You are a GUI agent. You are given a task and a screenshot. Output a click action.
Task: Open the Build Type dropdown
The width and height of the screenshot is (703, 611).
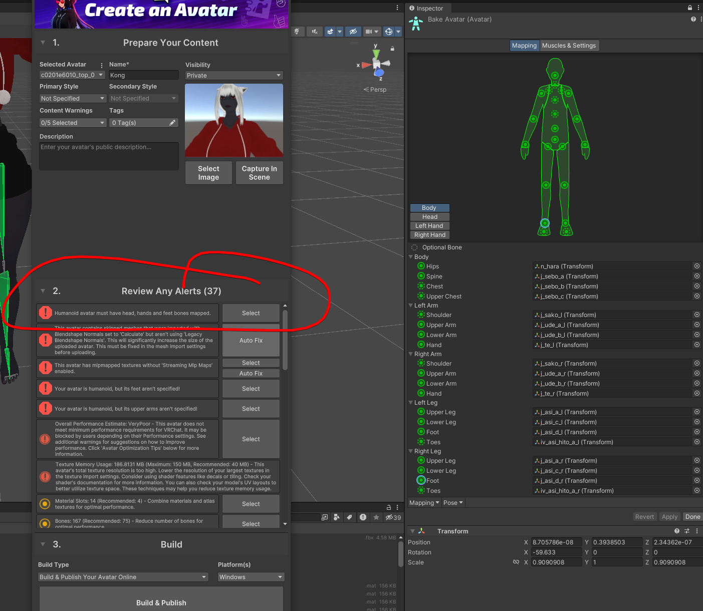coord(123,577)
